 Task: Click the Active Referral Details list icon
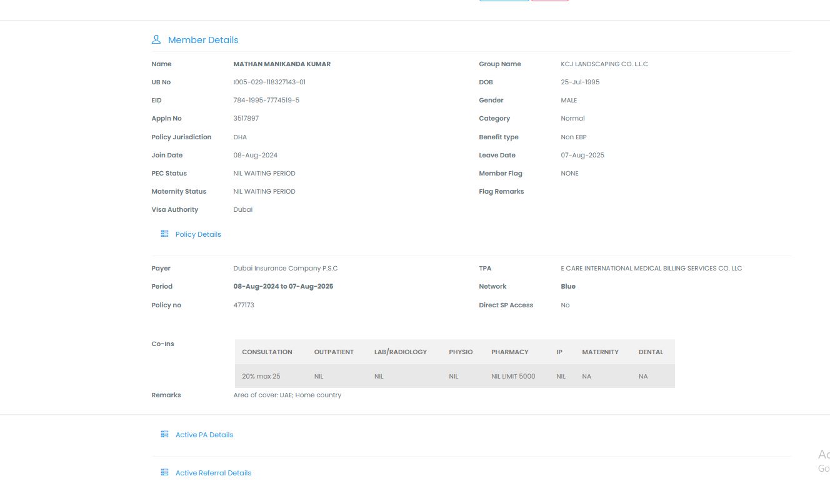click(164, 472)
